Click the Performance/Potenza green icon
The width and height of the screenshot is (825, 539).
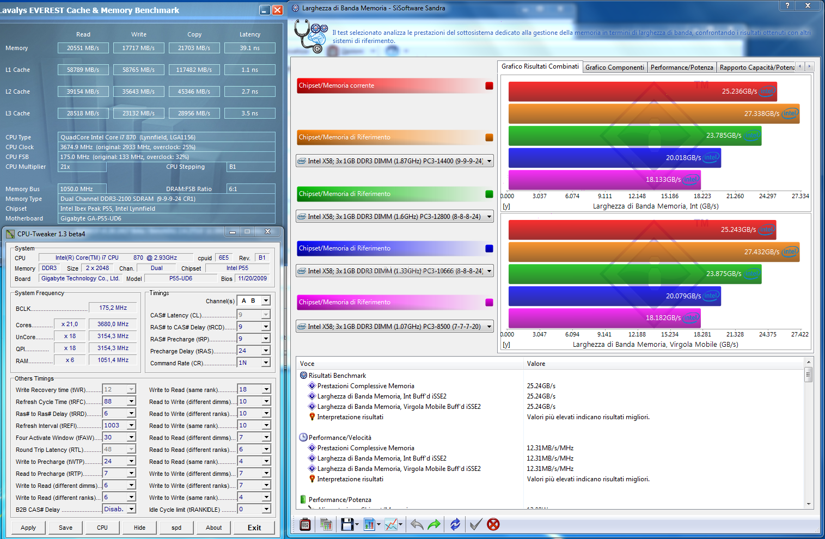point(303,499)
